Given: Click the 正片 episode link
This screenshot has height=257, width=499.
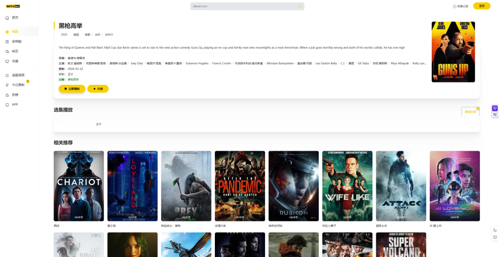Looking at the screenshot, I should [99, 124].
